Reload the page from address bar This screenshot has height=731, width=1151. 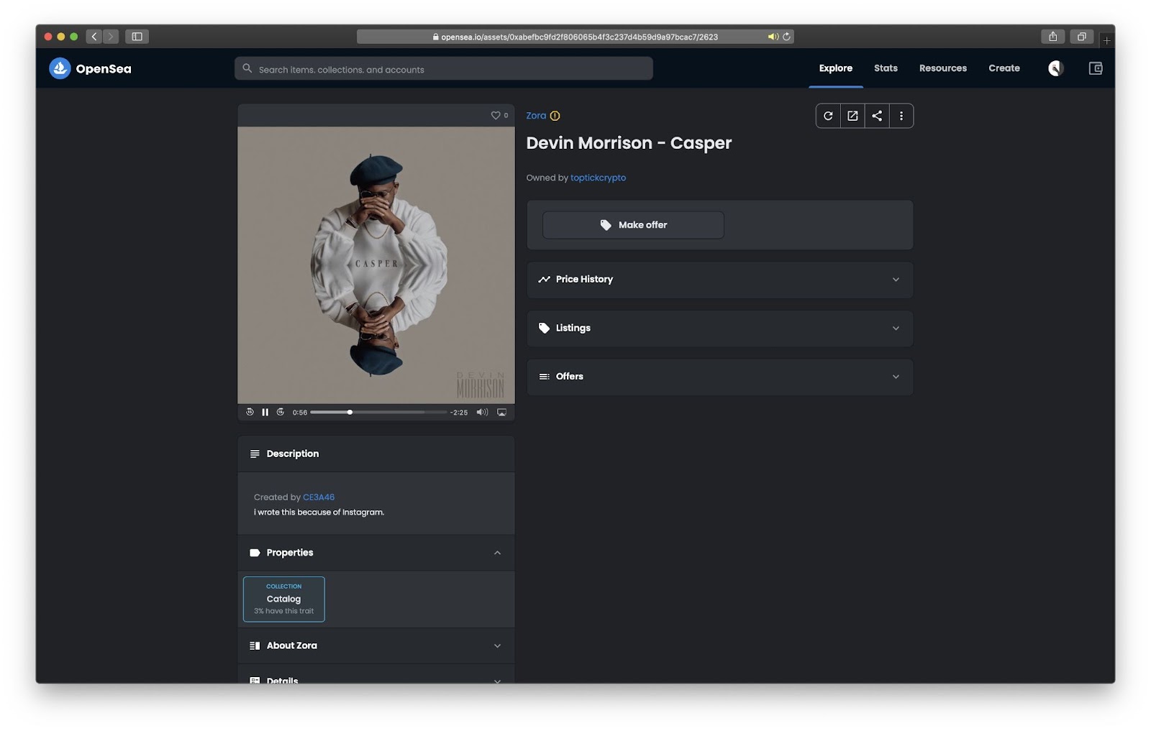786,37
